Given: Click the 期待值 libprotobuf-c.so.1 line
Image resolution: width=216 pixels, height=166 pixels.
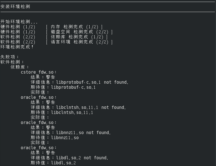Looking at the screenshot, I should 63,87.
